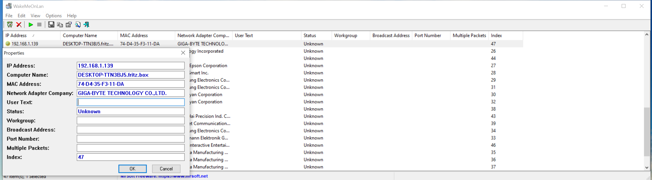
Task: Click the red X delete toolbar icon
Action: pos(19,25)
